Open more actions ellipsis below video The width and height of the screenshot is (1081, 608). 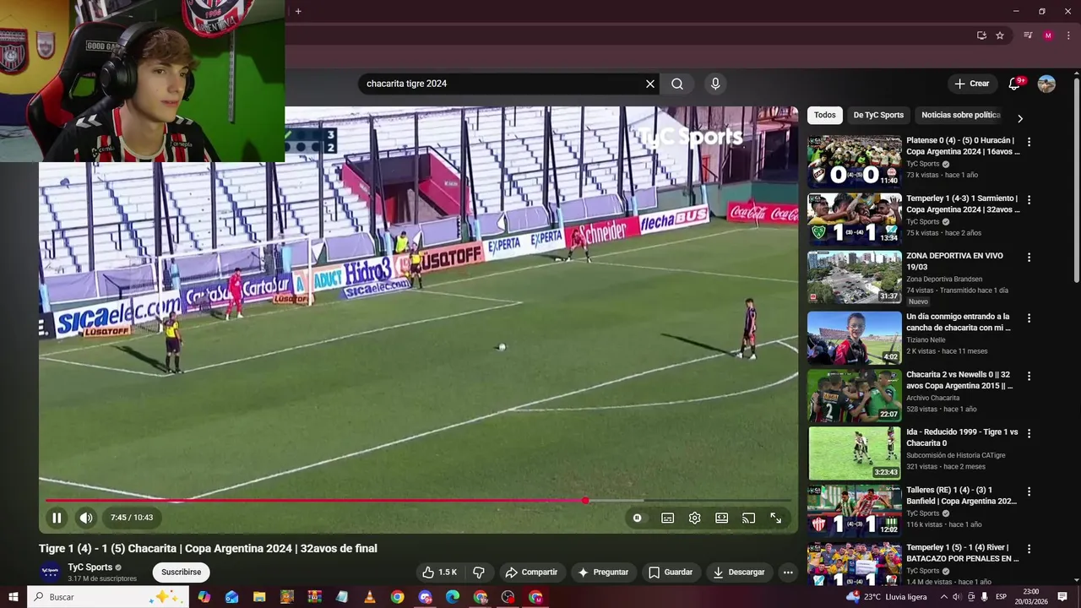tap(788, 573)
